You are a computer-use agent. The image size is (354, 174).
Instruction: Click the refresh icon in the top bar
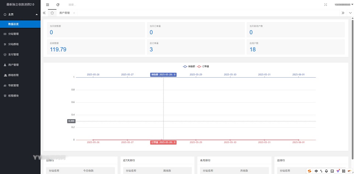pos(58,5)
